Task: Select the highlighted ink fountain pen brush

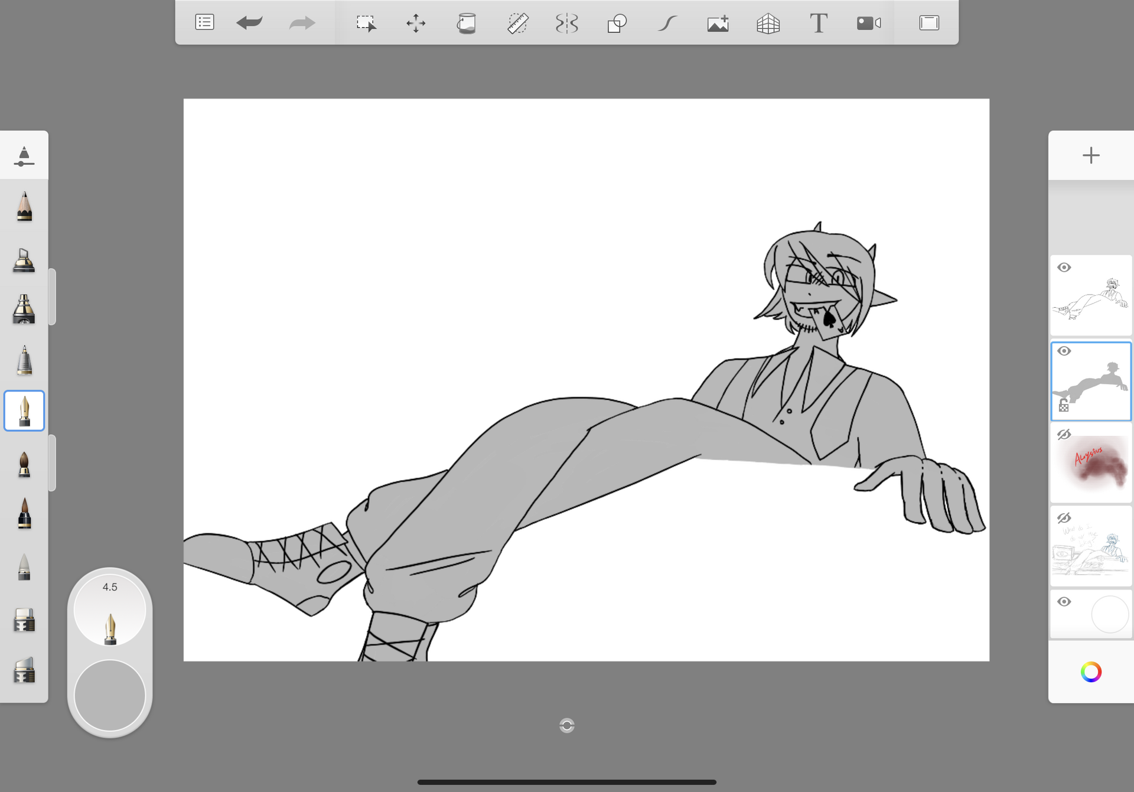Action: click(24, 410)
